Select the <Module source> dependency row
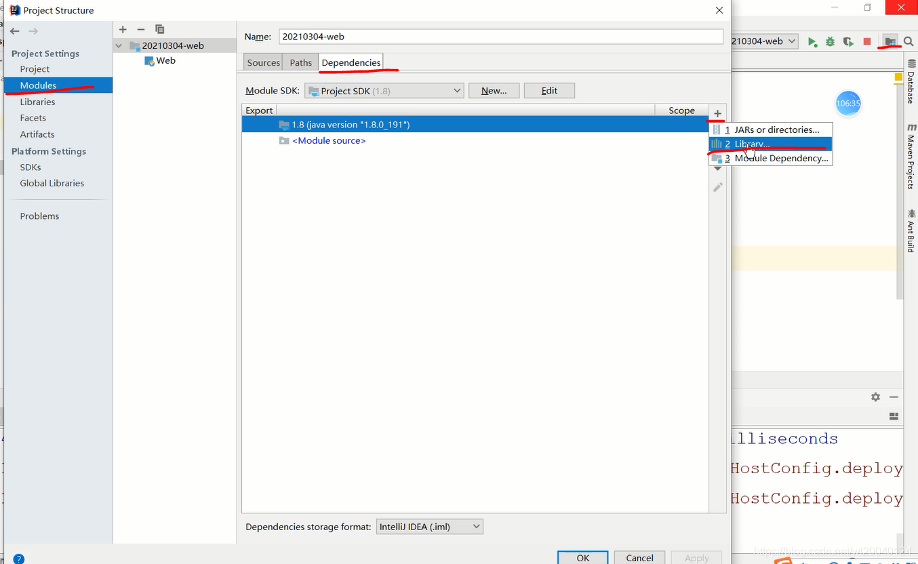Screen dimensions: 918x564 tap(475, 141)
